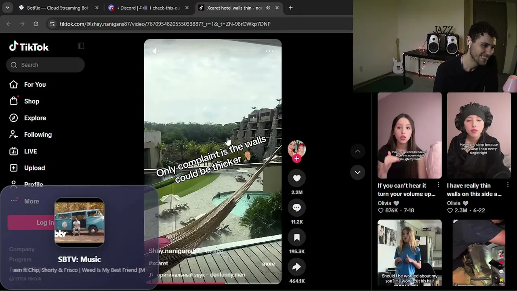Screen dimensions: 517x291
Task: Go to Profile in the sidebar
Action: click(26, 184)
